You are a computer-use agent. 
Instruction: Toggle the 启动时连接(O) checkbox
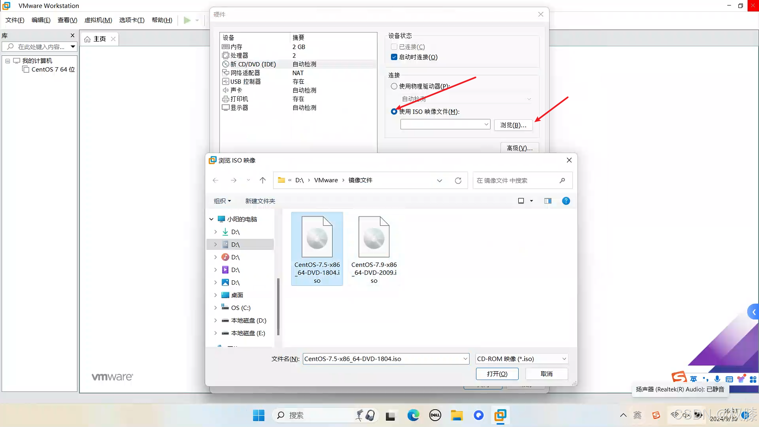pyautogui.click(x=394, y=57)
